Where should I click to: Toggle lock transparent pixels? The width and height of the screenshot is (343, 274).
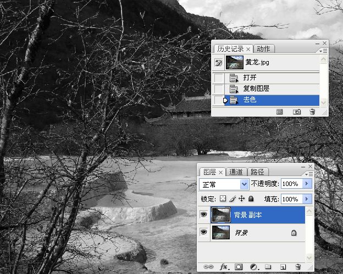click(223, 199)
